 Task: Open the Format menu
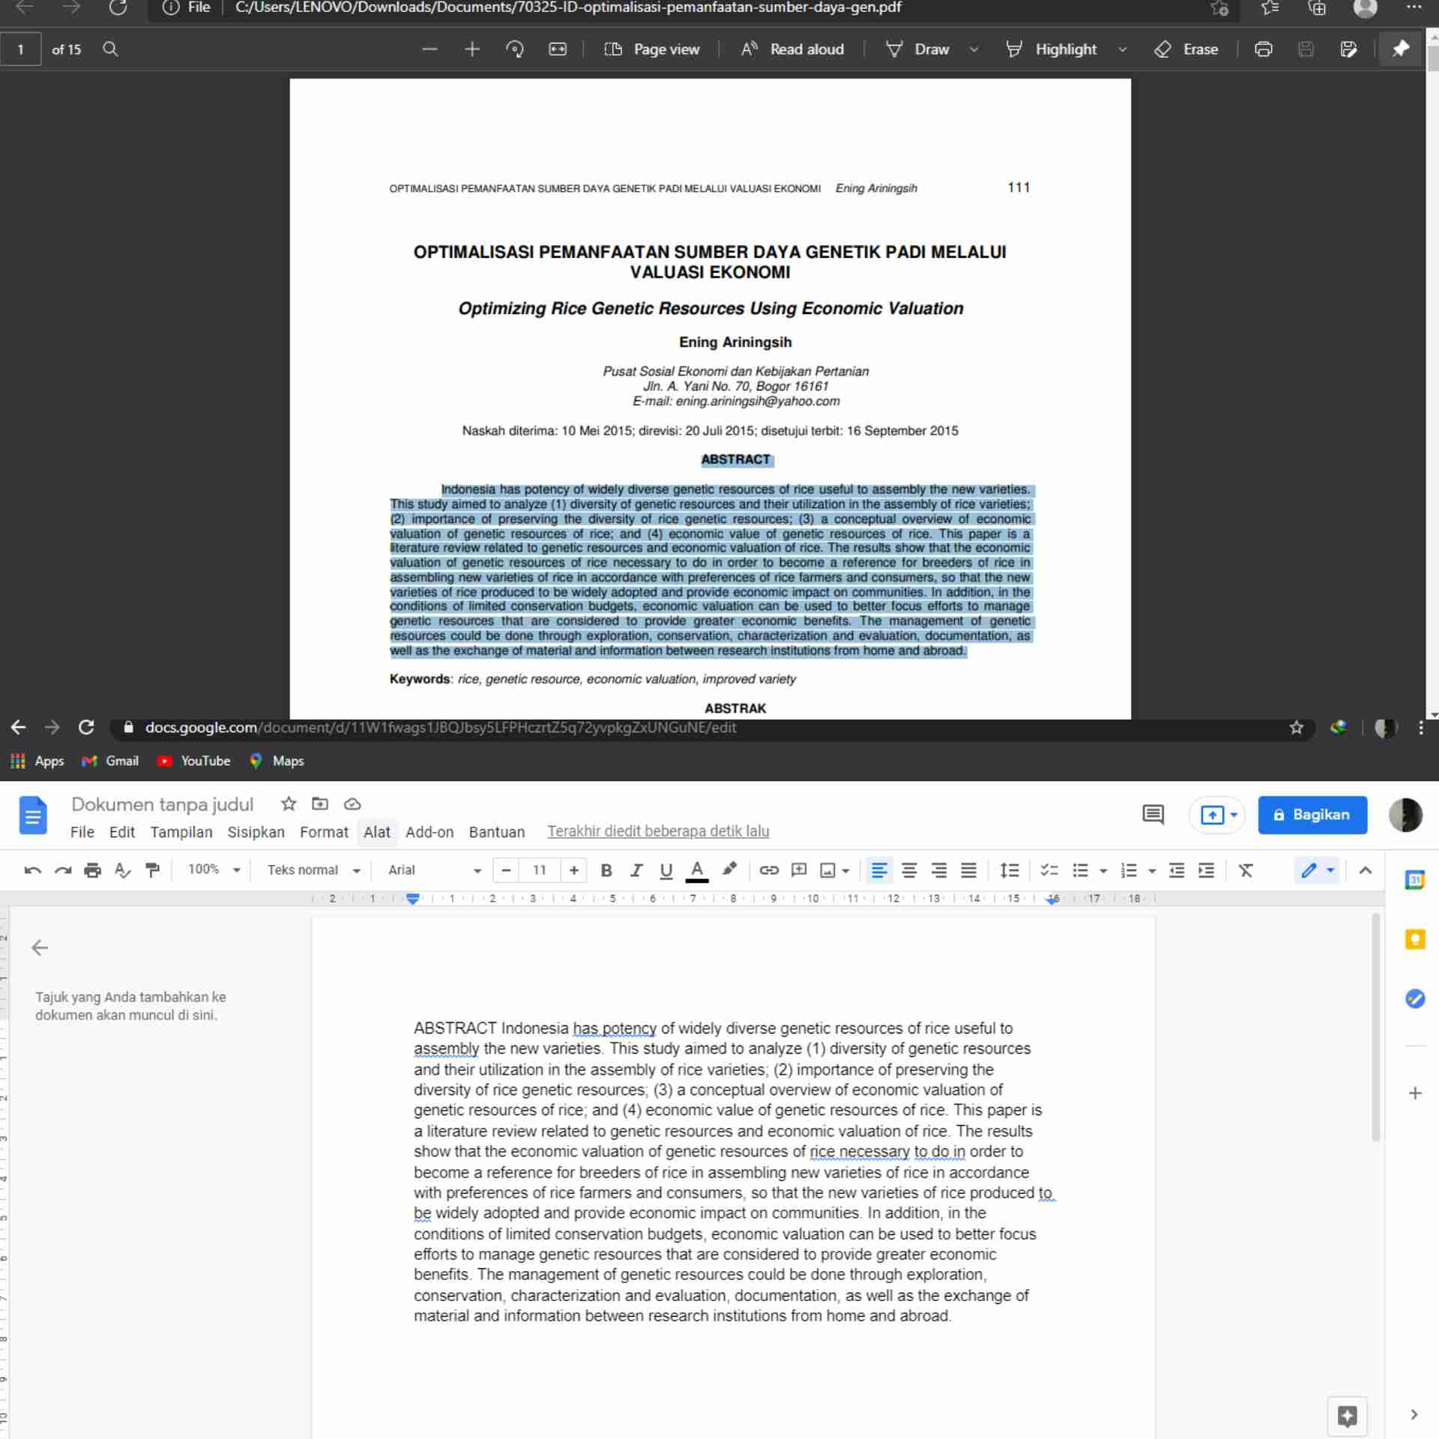[x=324, y=832]
